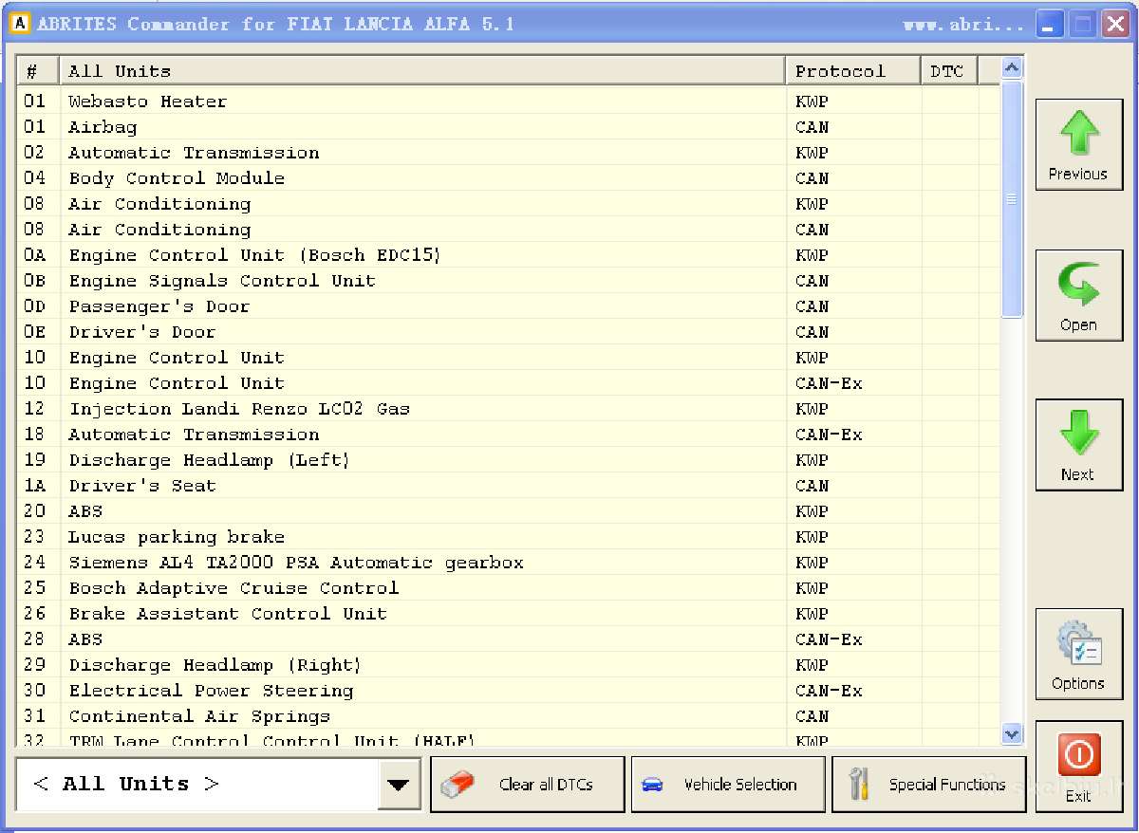Sort by the All Units column header
The height and width of the screenshot is (833, 1139).
(421, 71)
